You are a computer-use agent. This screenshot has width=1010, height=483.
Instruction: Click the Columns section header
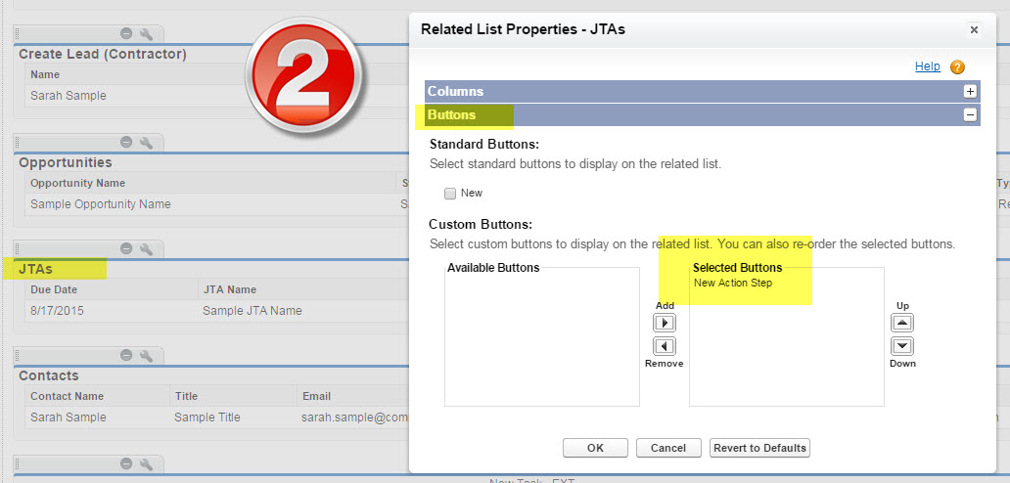[702, 91]
